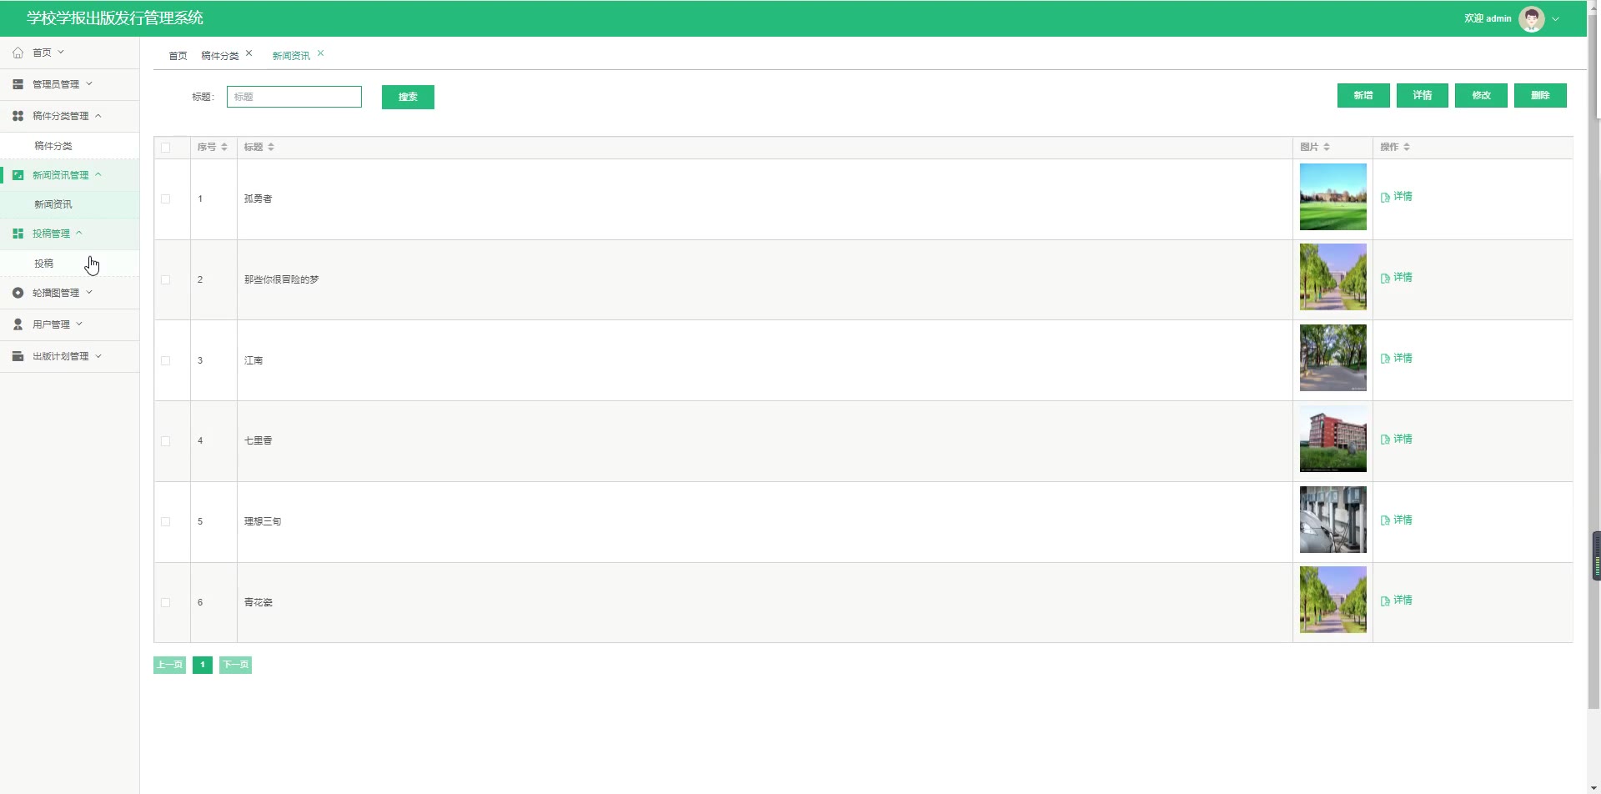Viewport: 1601px width, 794px height.
Task: Open 详情 link for 孤勇者
Action: [1397, 197]
